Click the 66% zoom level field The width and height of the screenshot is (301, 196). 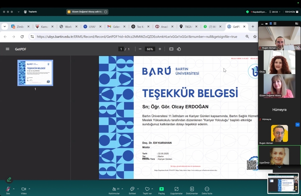pos(150,49)
